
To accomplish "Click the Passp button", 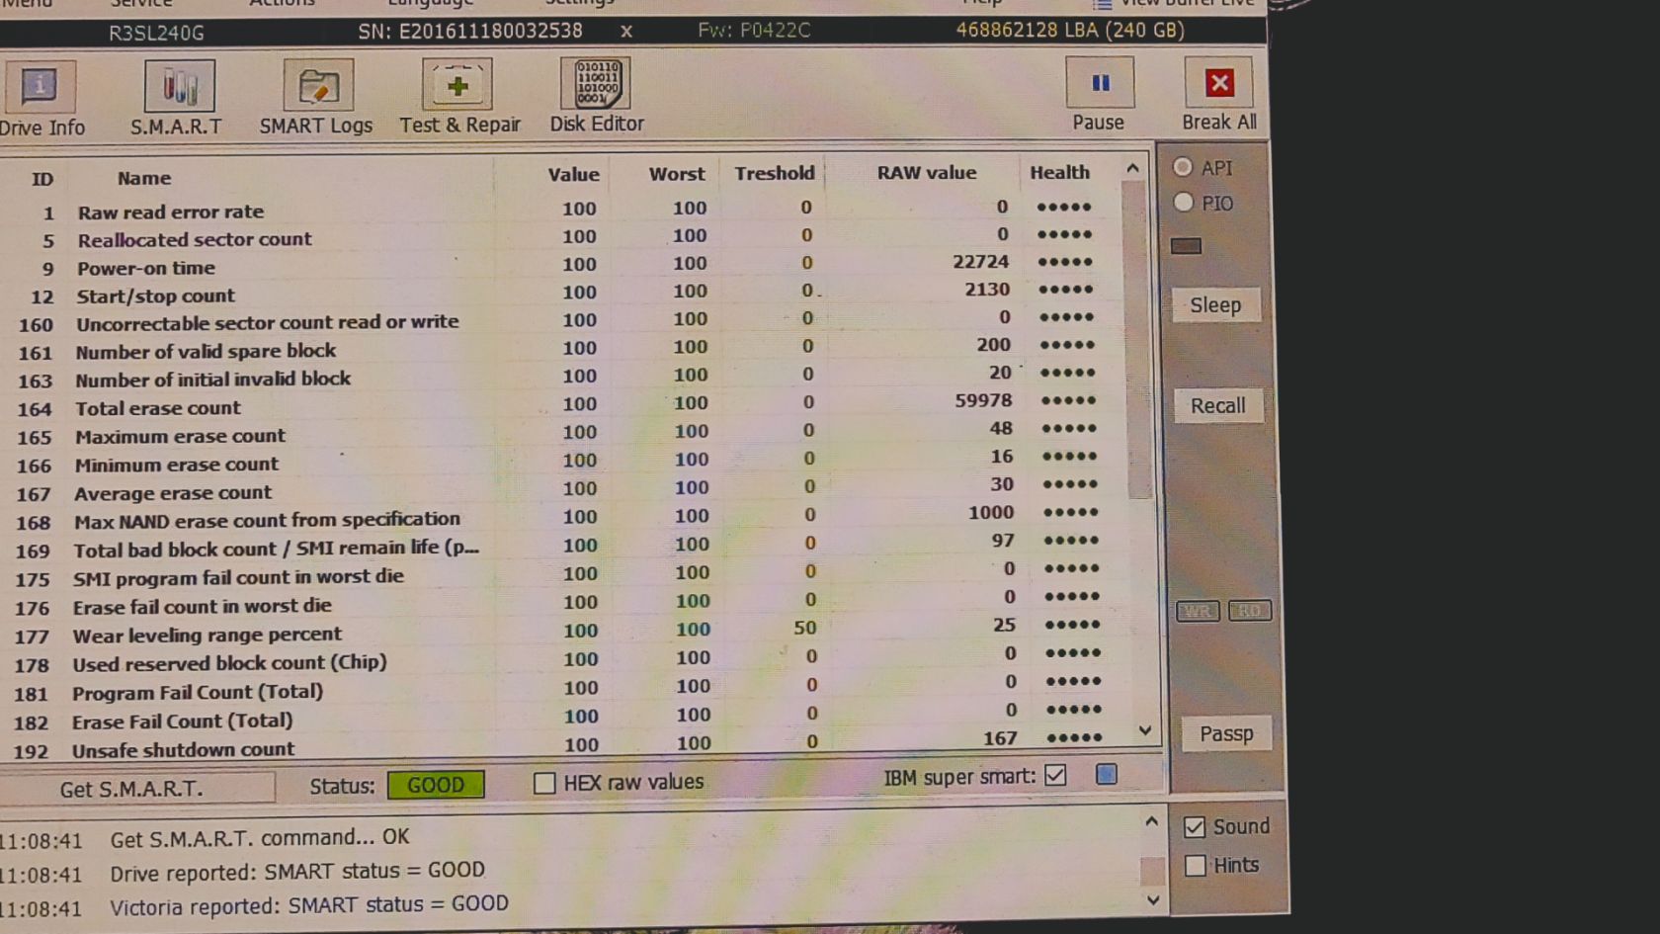I will [x=1226, y=734].
